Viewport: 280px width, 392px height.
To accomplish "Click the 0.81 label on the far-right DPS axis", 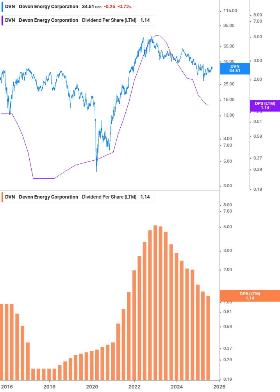I will coord(257,121).
